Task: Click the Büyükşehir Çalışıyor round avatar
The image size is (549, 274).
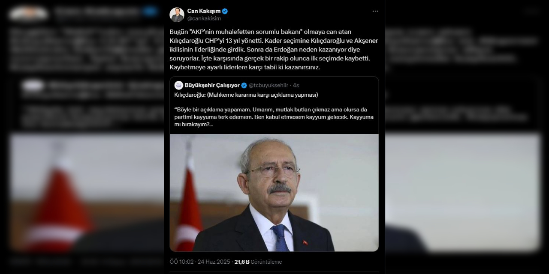Action: (x=179, y=85)
